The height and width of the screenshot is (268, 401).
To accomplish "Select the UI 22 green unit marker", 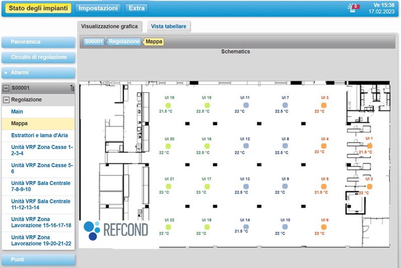I will click(168, 227).
